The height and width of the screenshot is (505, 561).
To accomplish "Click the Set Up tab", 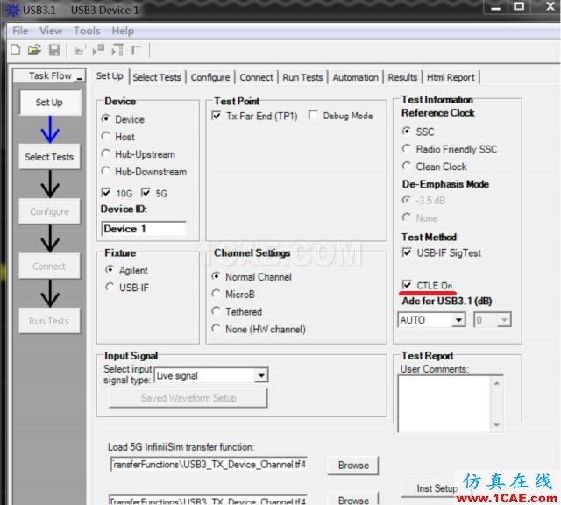I will point(110,76).
